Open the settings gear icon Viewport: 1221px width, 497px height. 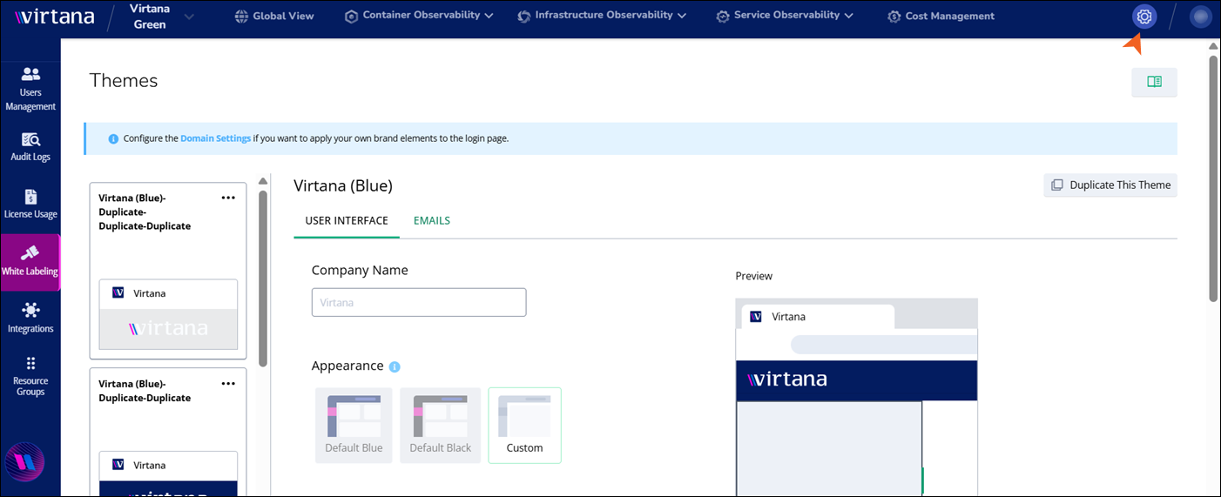point(1144,17)
